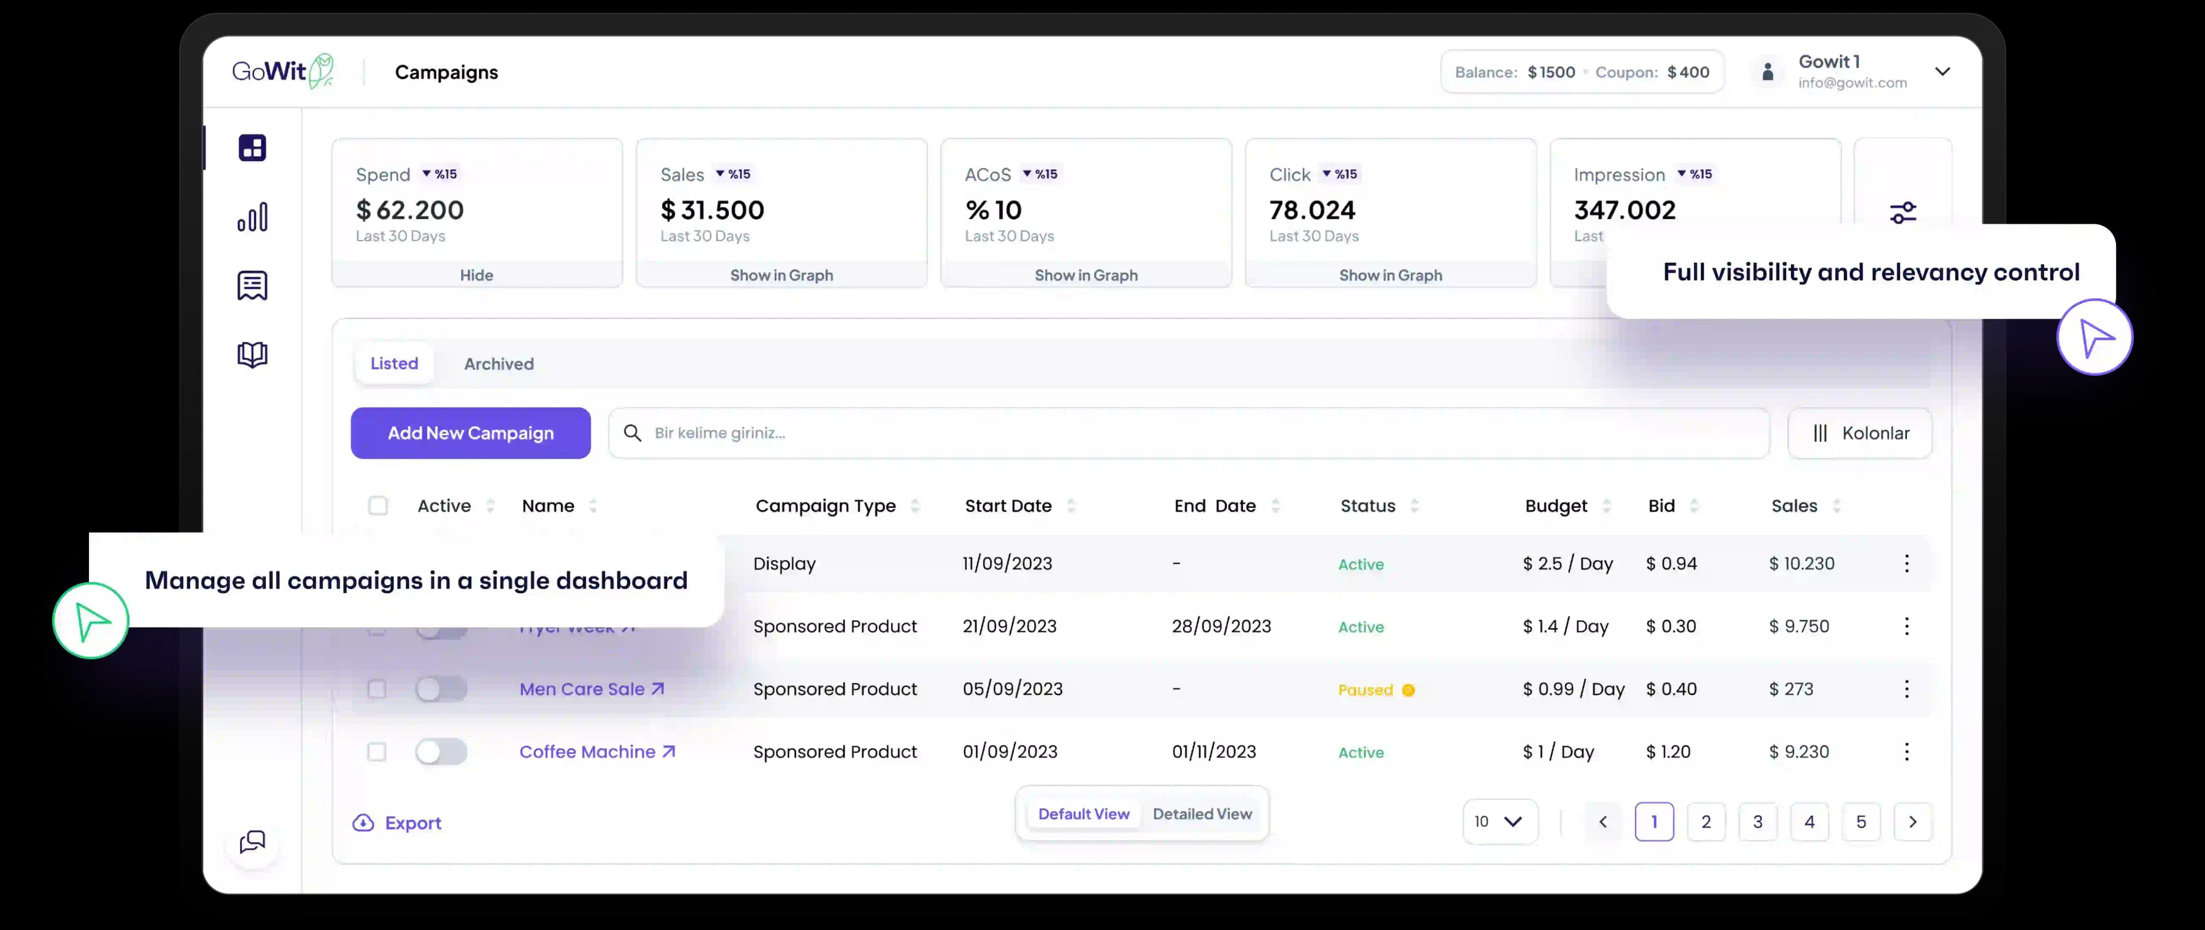Click Show in Graph on ACoS card
The height and width of the screenshot is (930, 2205).
pos(1086,275)
